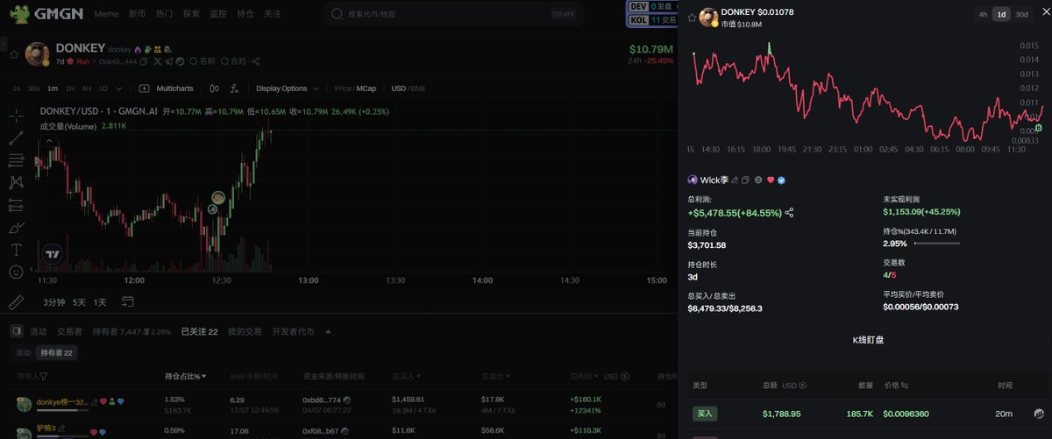This screenshot has width=1052, height=439.
Task: Expand the timeframe dropdown arrow
Action: (x=119, y=89)
